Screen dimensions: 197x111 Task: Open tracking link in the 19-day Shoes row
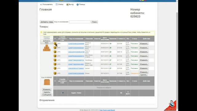(76, 44)
